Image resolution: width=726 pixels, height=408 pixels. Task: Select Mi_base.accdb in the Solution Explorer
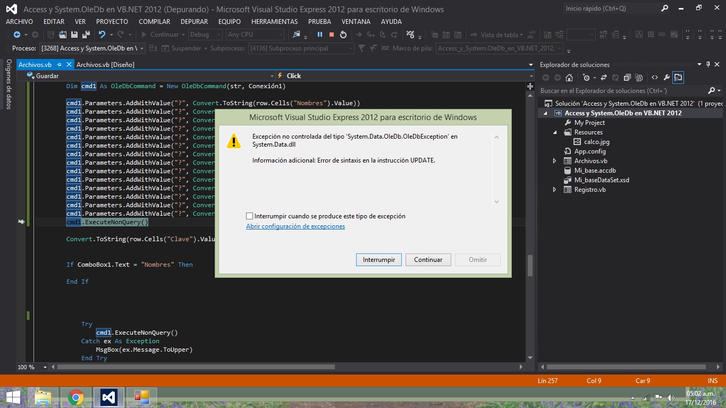(x=595, y=171)
